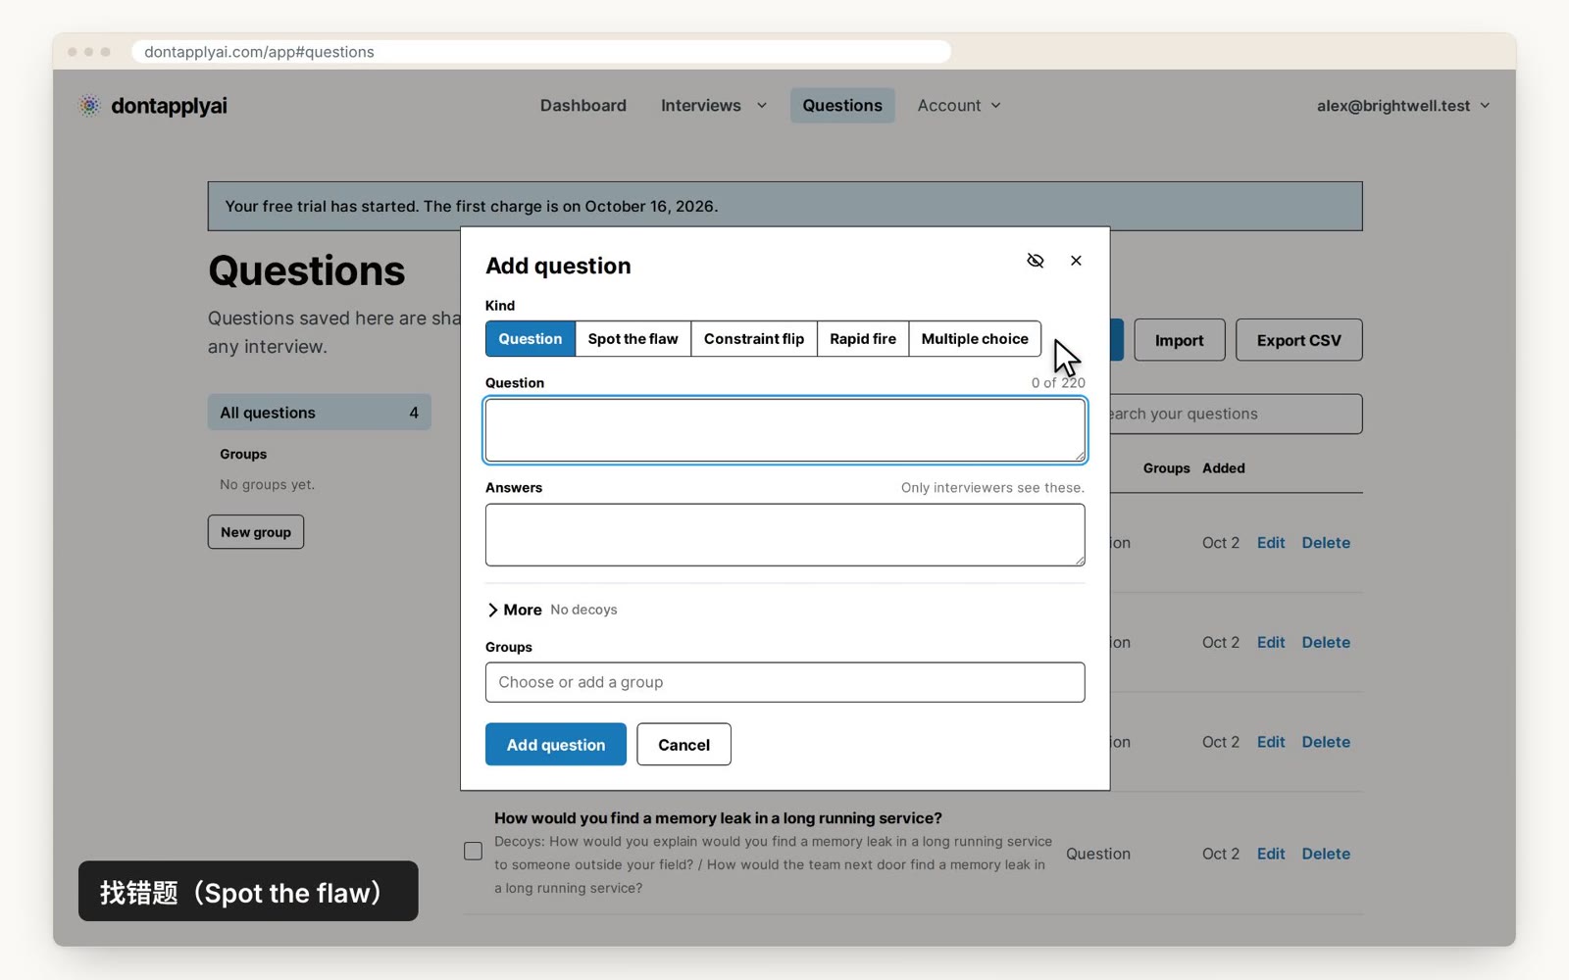Click the Groups column header
Viewport: 1569px width, 980px height.
point(1166,468)
